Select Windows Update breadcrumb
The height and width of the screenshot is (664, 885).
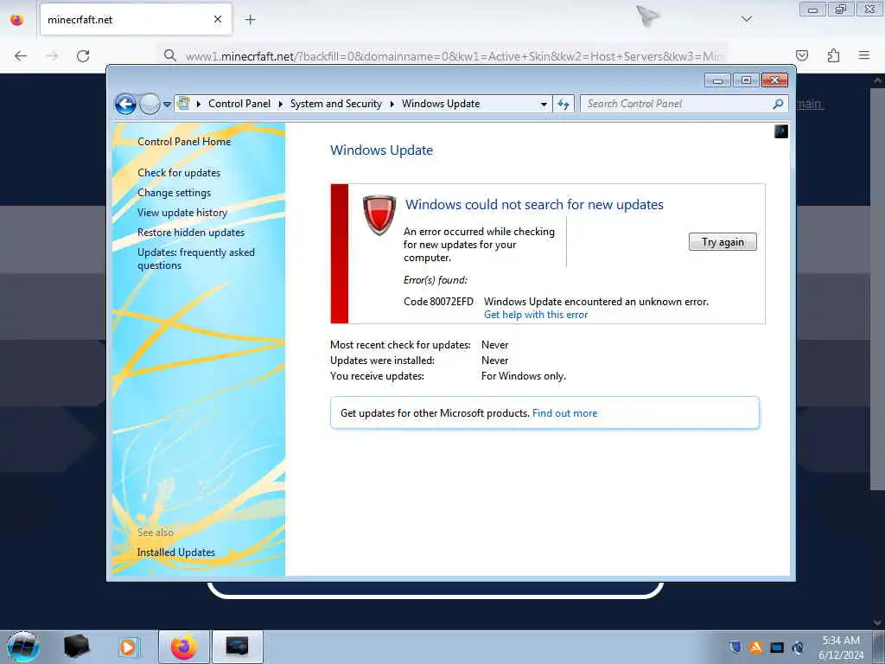coord(441,104)
